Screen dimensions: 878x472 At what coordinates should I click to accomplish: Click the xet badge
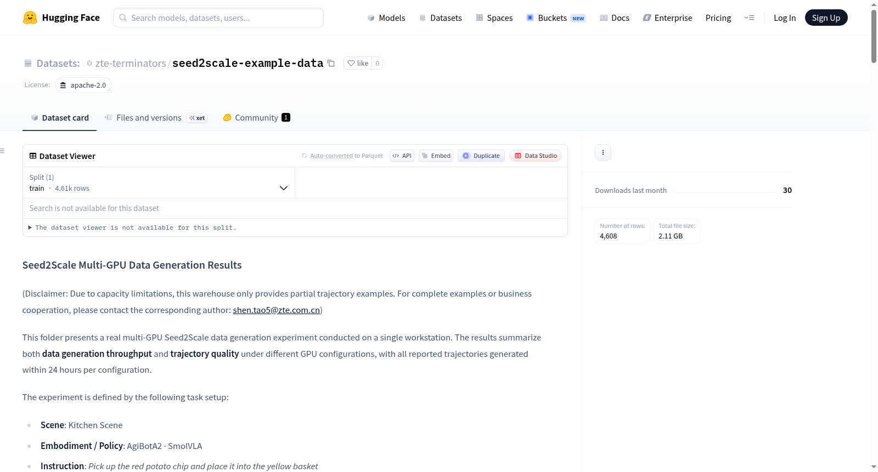[x=197, y=118]
